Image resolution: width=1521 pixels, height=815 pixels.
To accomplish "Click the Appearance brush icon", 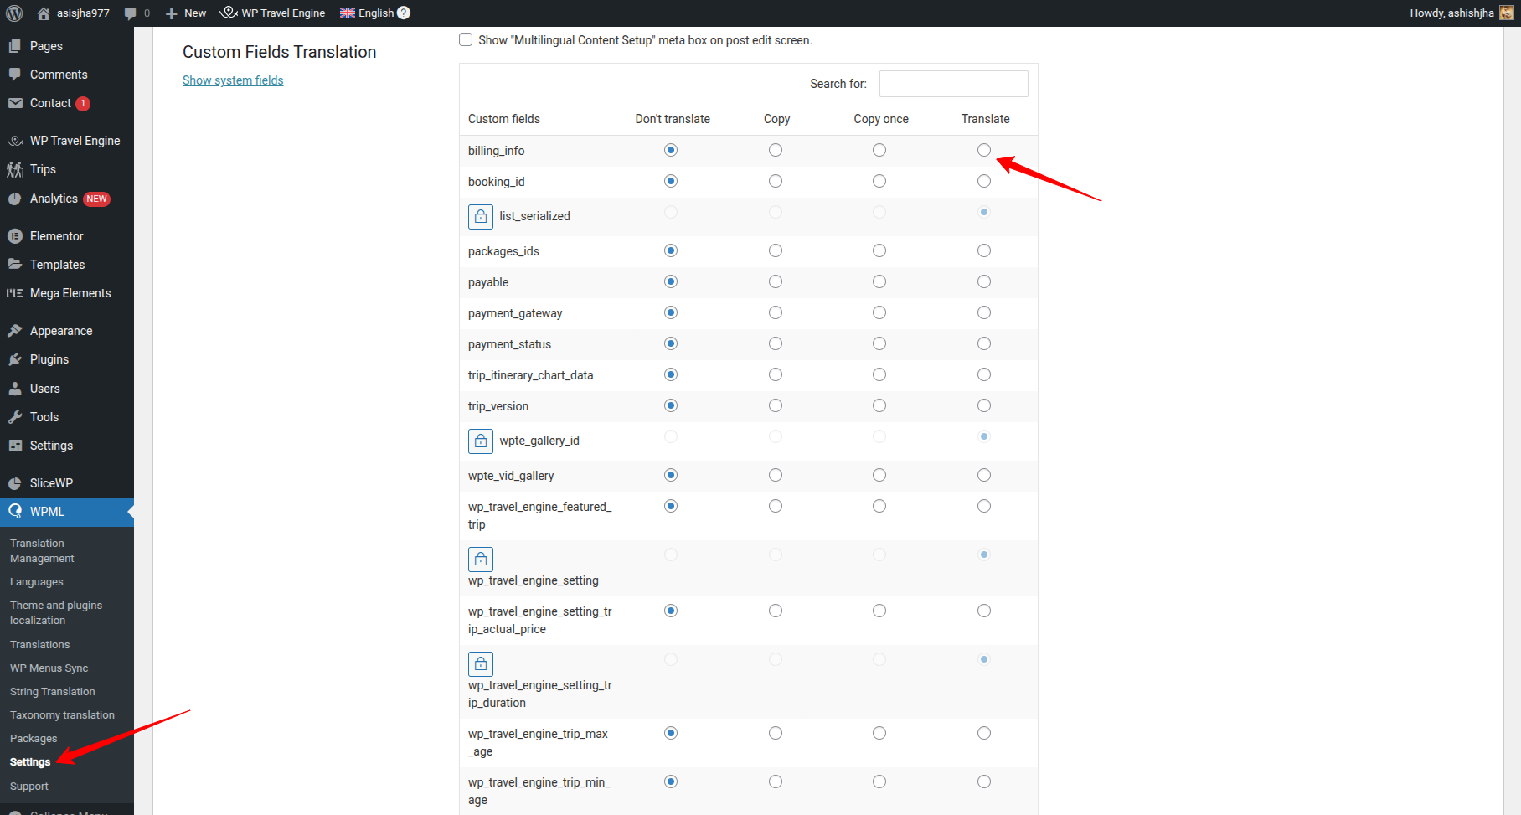I will [15, 331].
